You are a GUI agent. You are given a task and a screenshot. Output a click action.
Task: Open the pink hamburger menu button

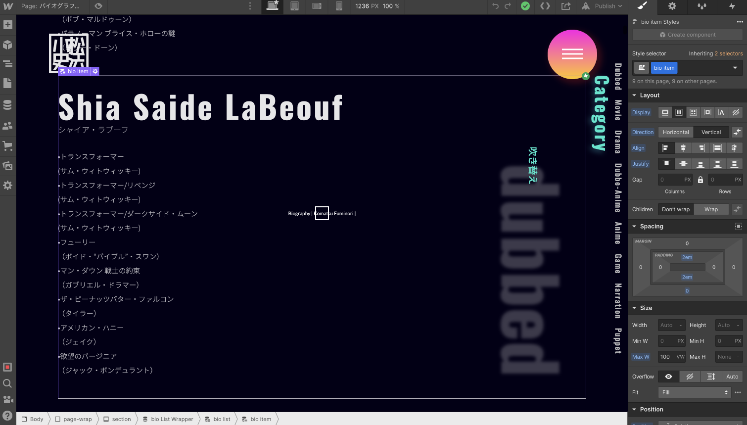[572, 54]
